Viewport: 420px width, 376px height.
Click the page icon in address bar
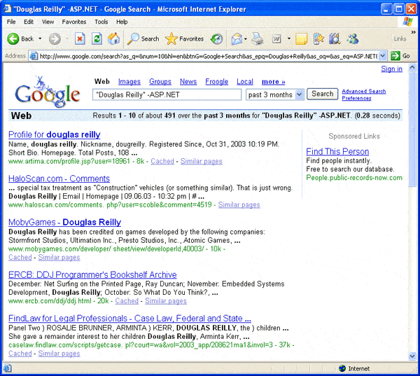[34, 56]
